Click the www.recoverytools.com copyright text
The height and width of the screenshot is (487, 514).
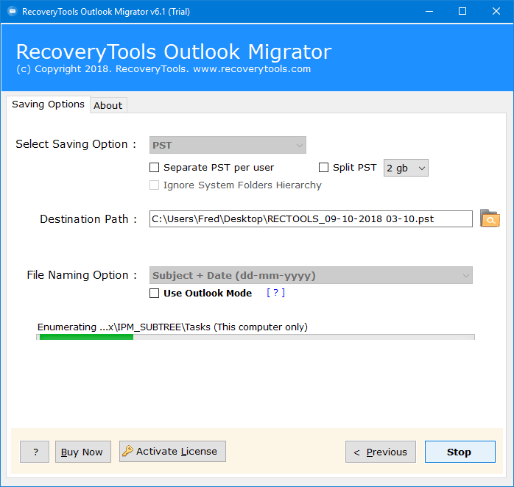163,69
